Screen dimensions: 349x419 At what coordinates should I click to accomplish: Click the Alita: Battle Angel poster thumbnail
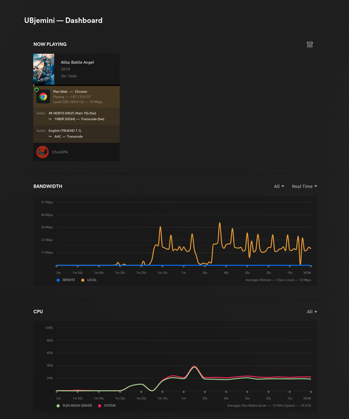click(44, 69)
